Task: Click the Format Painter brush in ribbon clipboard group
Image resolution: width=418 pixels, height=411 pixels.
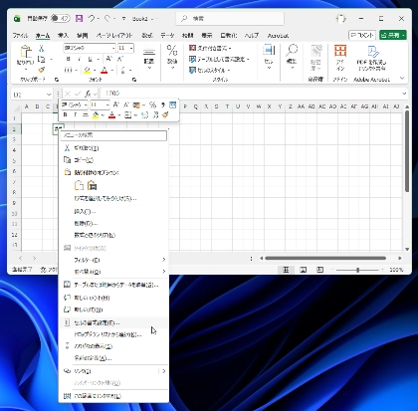Action: pos(42,70)
